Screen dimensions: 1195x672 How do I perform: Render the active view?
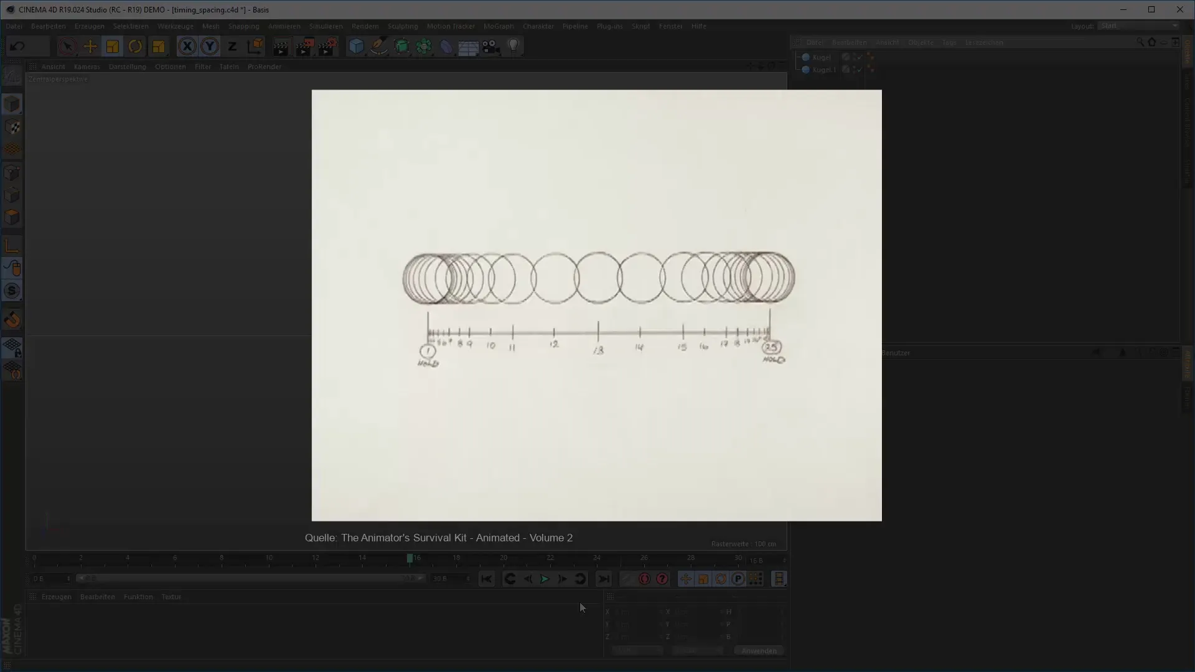(281, 47)
